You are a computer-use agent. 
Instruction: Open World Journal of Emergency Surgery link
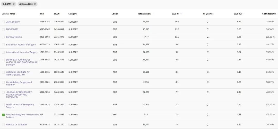pos(20,106)
